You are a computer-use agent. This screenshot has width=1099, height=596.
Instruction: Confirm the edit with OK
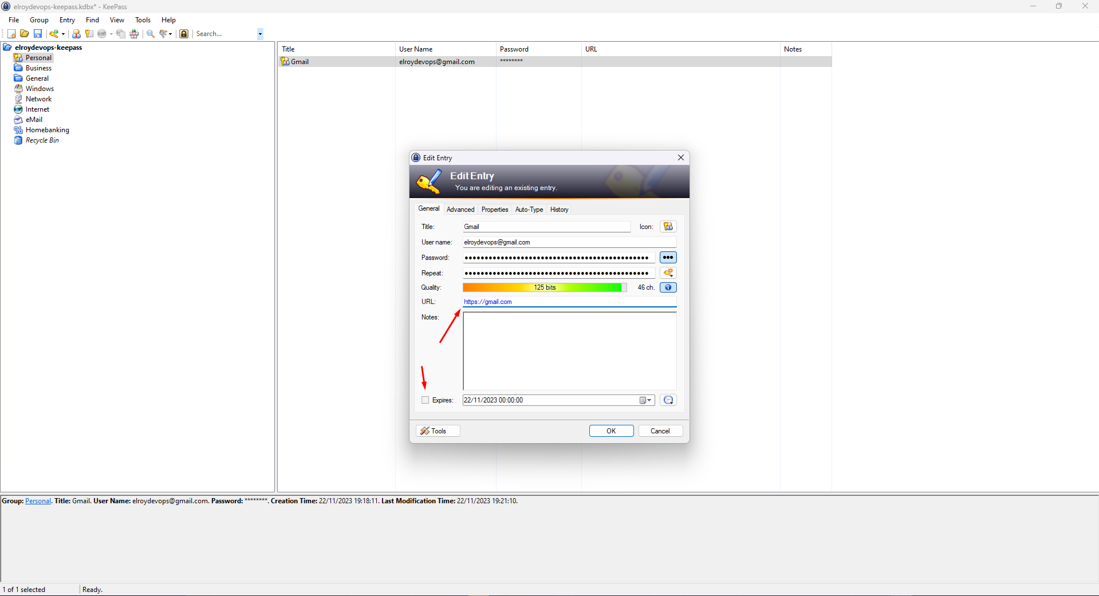coord(611,431)
